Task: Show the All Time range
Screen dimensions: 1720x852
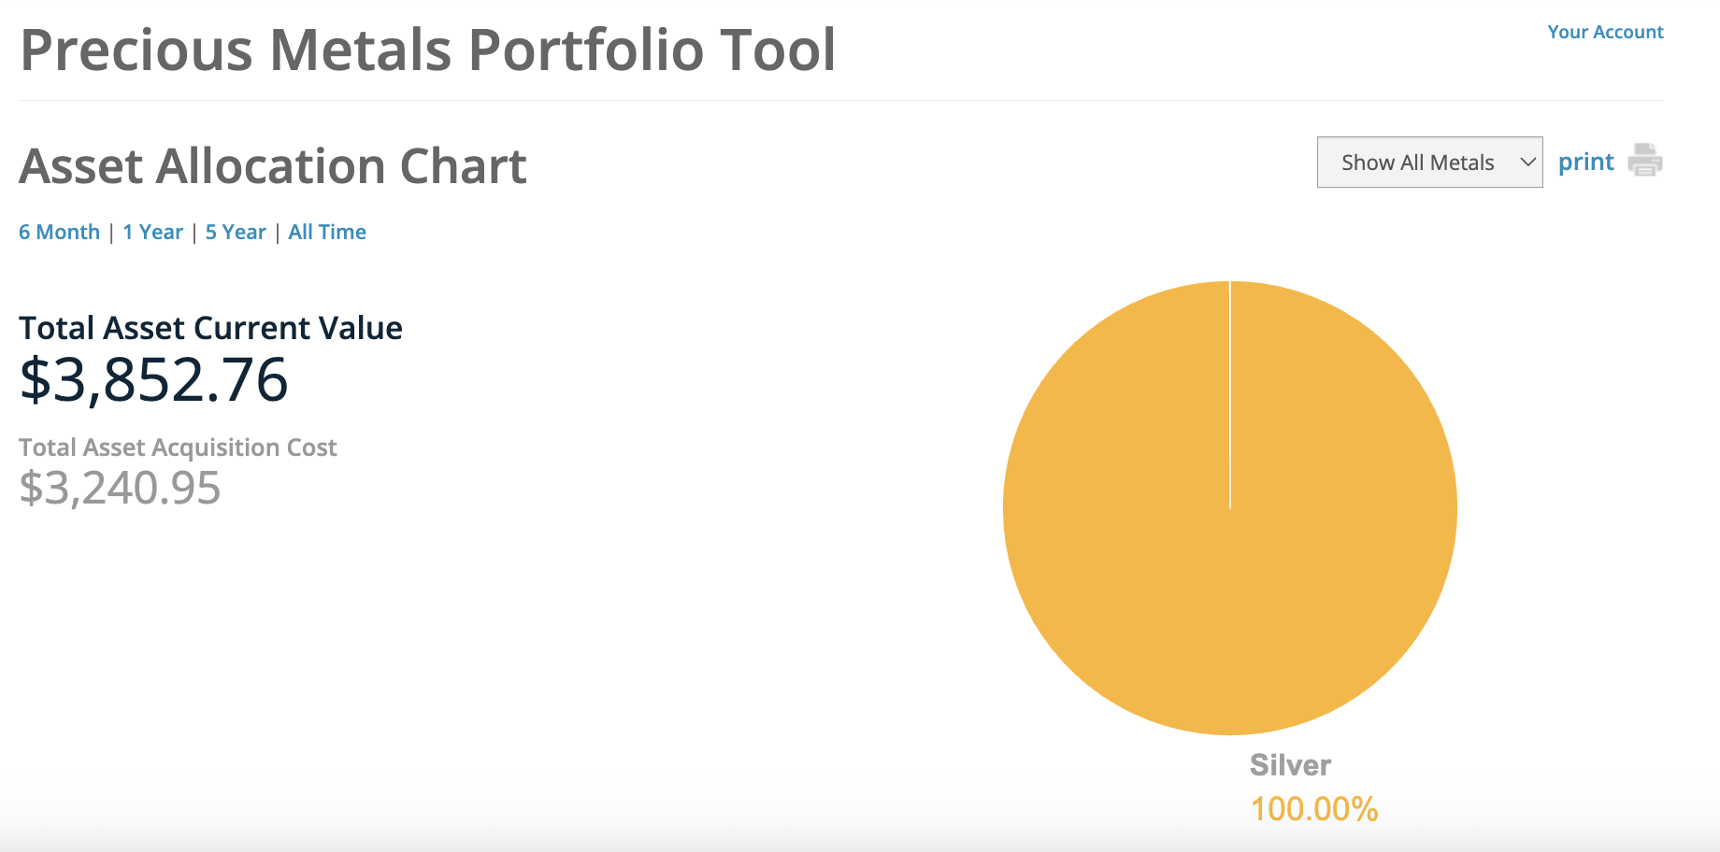Action: 327,232
